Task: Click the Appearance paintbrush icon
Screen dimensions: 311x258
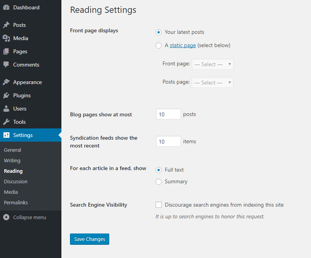Action: coord(6,82)
